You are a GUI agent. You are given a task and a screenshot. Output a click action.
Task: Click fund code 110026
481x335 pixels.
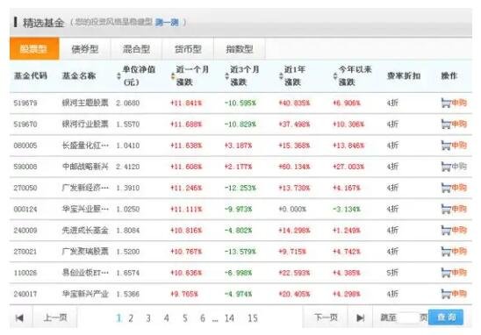[x=25, y=273]
